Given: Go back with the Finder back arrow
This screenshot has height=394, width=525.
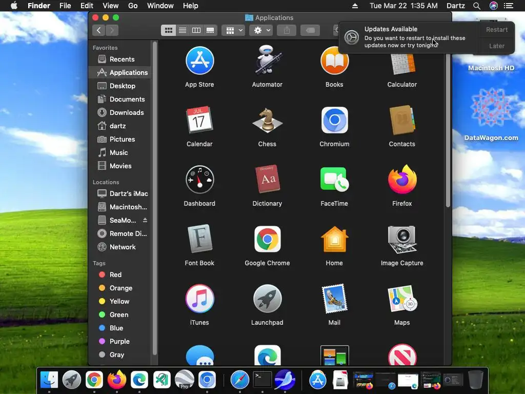Looking at the screenshot, I should coord(99,30).
